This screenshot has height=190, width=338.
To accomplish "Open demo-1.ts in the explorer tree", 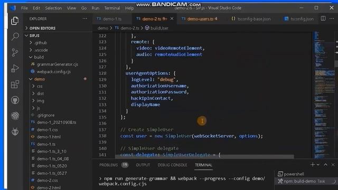I will click(46, 144).
